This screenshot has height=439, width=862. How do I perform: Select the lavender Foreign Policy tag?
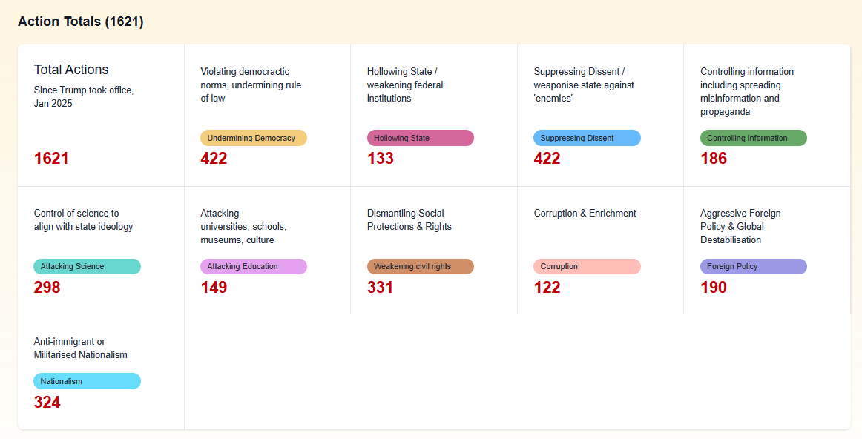click(753, 266)
